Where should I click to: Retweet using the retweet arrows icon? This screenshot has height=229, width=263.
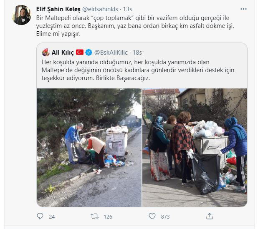94,216
